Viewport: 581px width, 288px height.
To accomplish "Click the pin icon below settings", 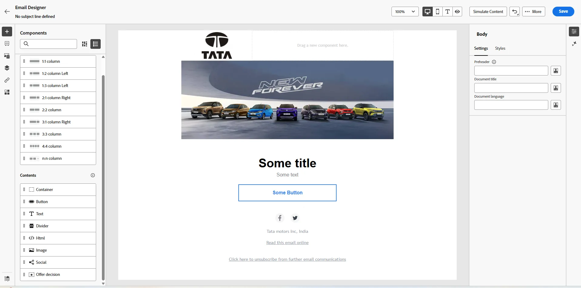I will coord(574,44).
